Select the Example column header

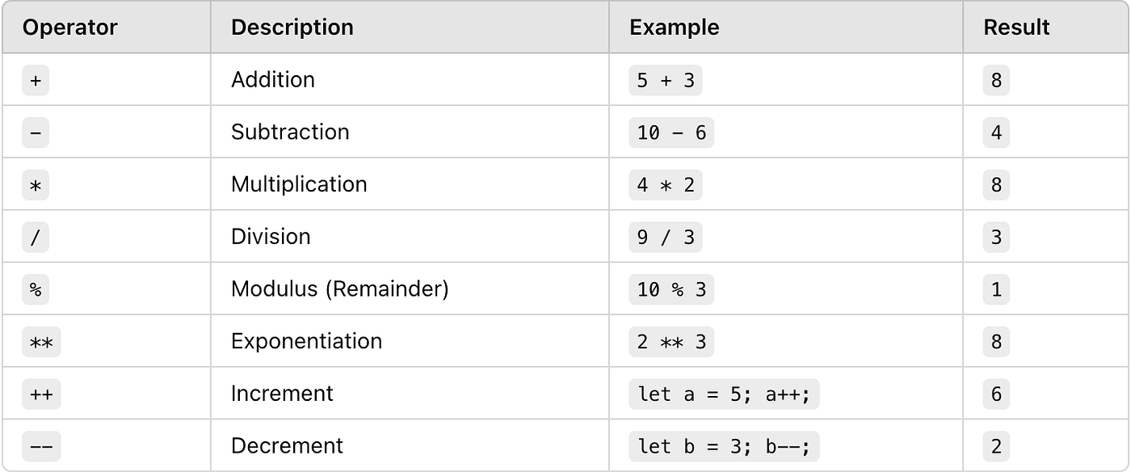point(675,27)
